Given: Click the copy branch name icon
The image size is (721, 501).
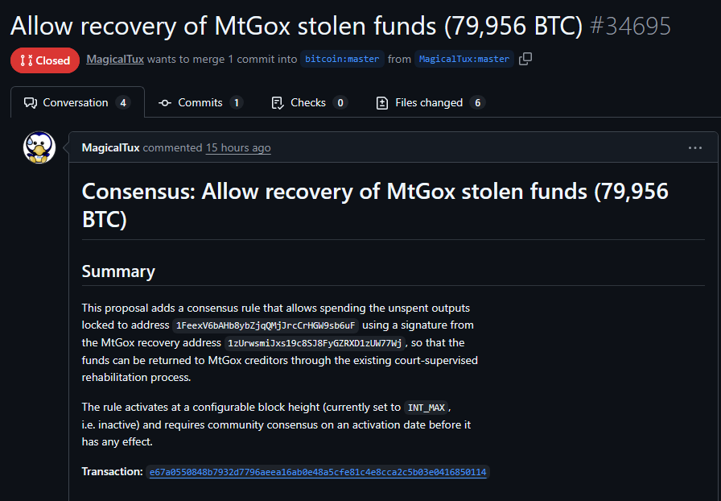Looking at the screenshot, I should [x=526, y=59].
